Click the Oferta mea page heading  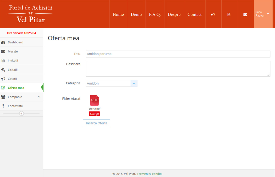click(x=64, y=38)
